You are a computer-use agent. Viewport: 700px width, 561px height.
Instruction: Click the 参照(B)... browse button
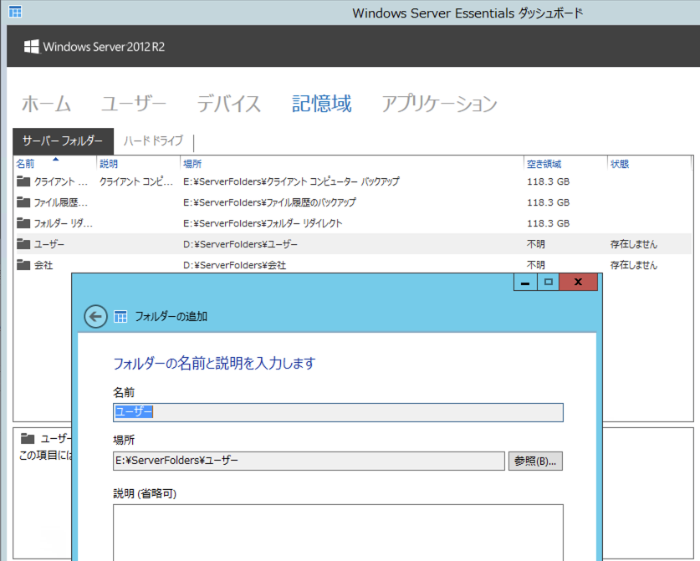pyautogui.click(x=535, y=461)
